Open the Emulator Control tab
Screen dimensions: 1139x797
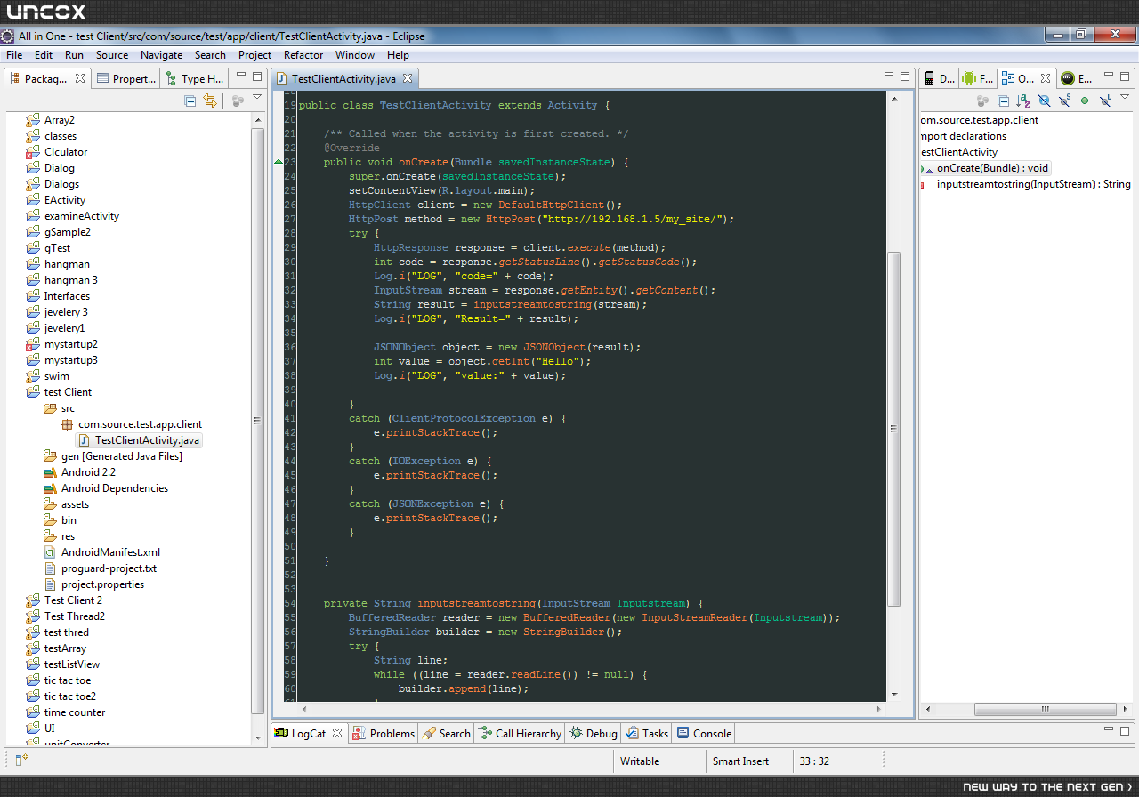point(1077,78)
